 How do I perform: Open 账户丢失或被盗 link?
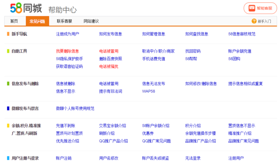coord(155,158)
